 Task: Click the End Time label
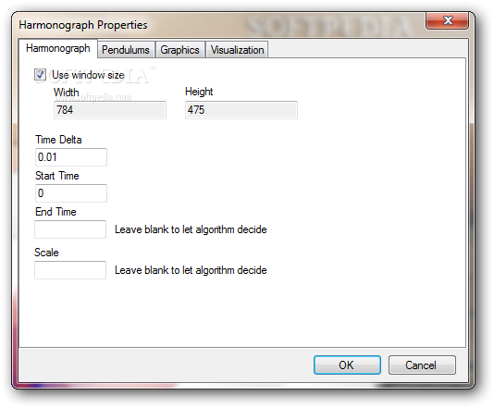point(56,212)
